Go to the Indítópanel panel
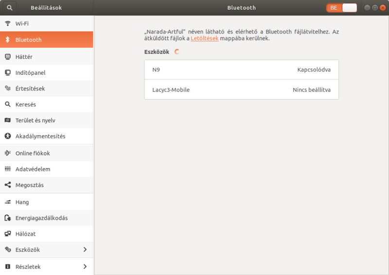The height and width of the screenshot is (275, 389). coord(46,73)
